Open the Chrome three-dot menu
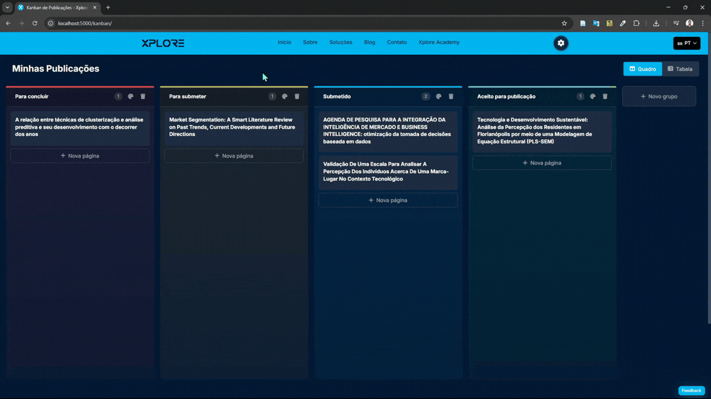The image size is (711, 399). click(x=703, y=23)
